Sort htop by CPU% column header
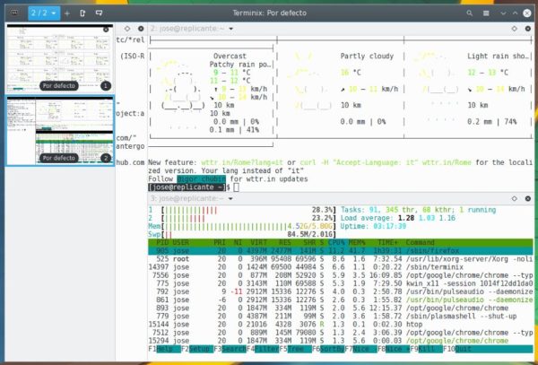538x365 pixels. coord(336,242)
